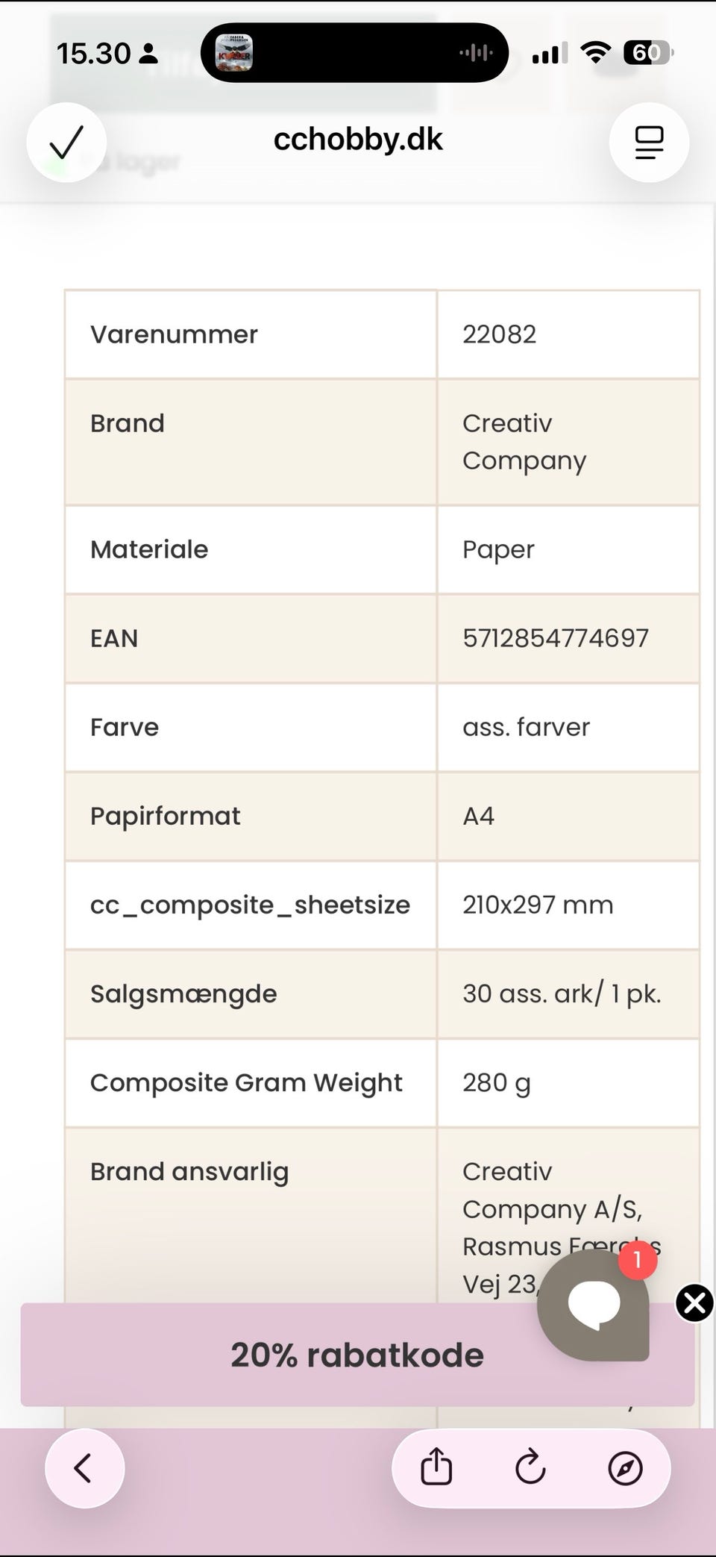This screenshot has width=716, height=1557.
Task: Tap the battery level indicator
Action: click(x=647, y=52)
